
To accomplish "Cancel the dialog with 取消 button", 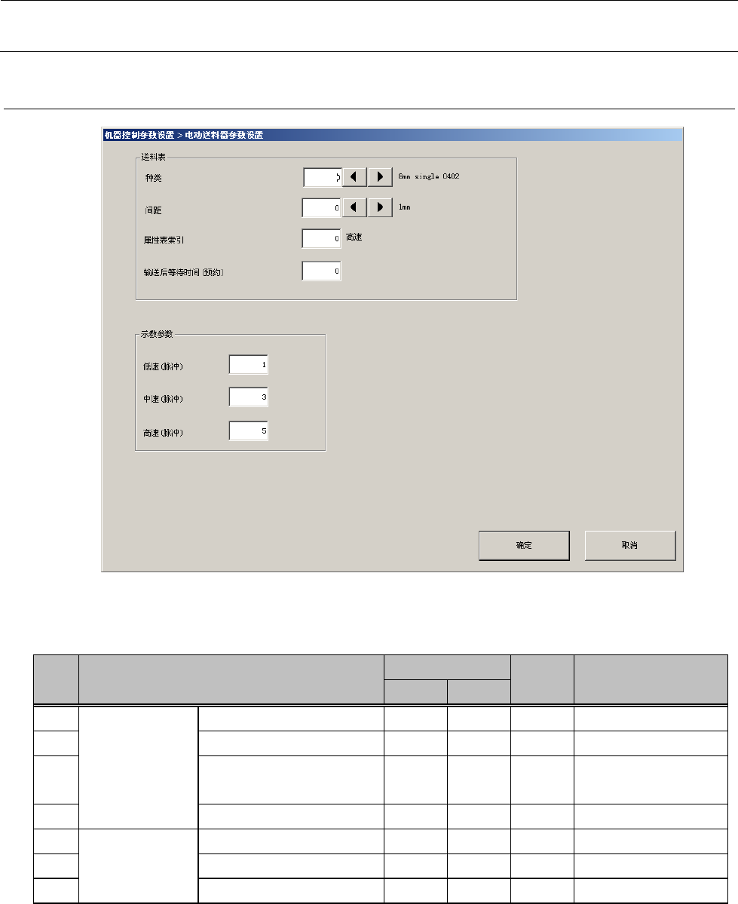I will click(630, 545).
